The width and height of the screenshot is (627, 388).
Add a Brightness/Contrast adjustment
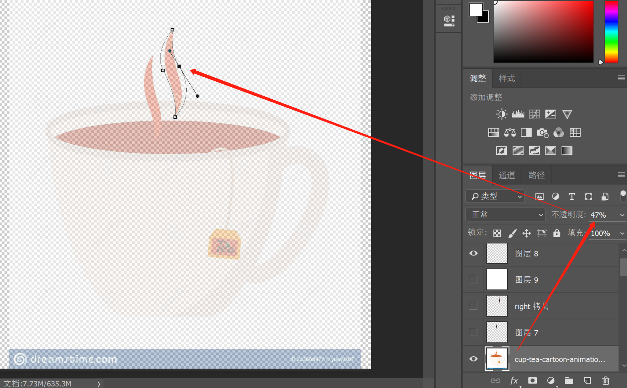[x=501, y=114]
